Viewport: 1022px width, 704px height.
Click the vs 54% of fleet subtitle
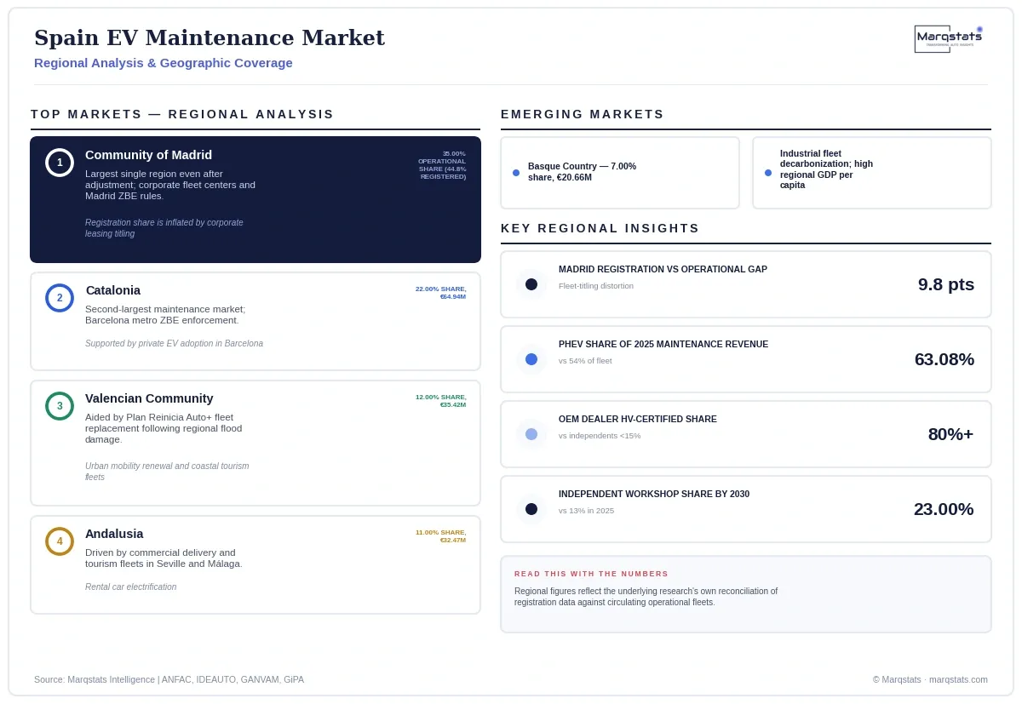[585, 361]
